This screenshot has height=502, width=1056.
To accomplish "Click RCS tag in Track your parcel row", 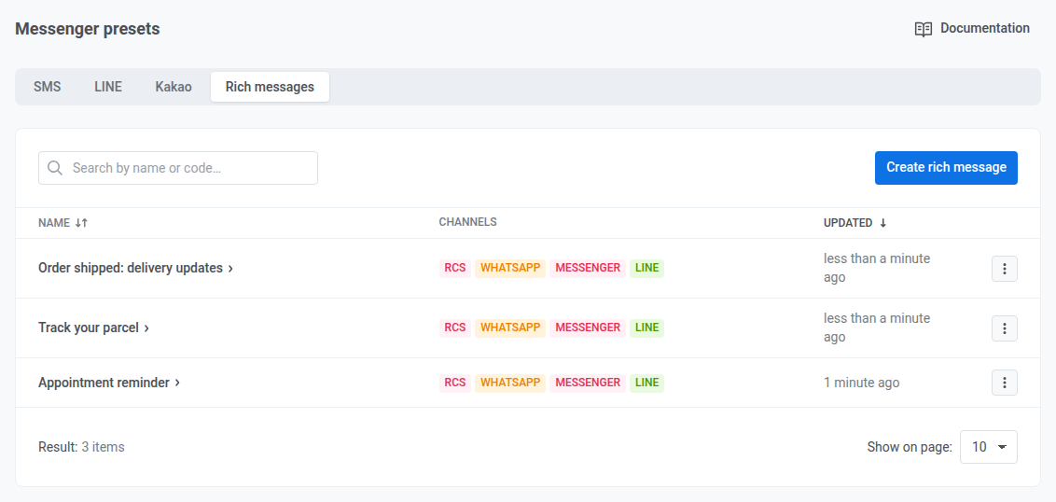I will click(455, 328).
